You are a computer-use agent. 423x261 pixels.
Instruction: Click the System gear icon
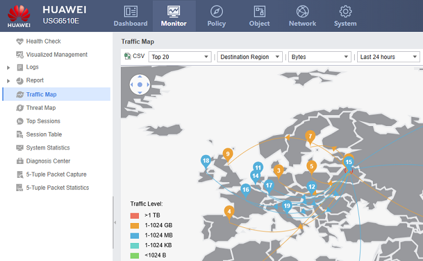tap(345, 11)
